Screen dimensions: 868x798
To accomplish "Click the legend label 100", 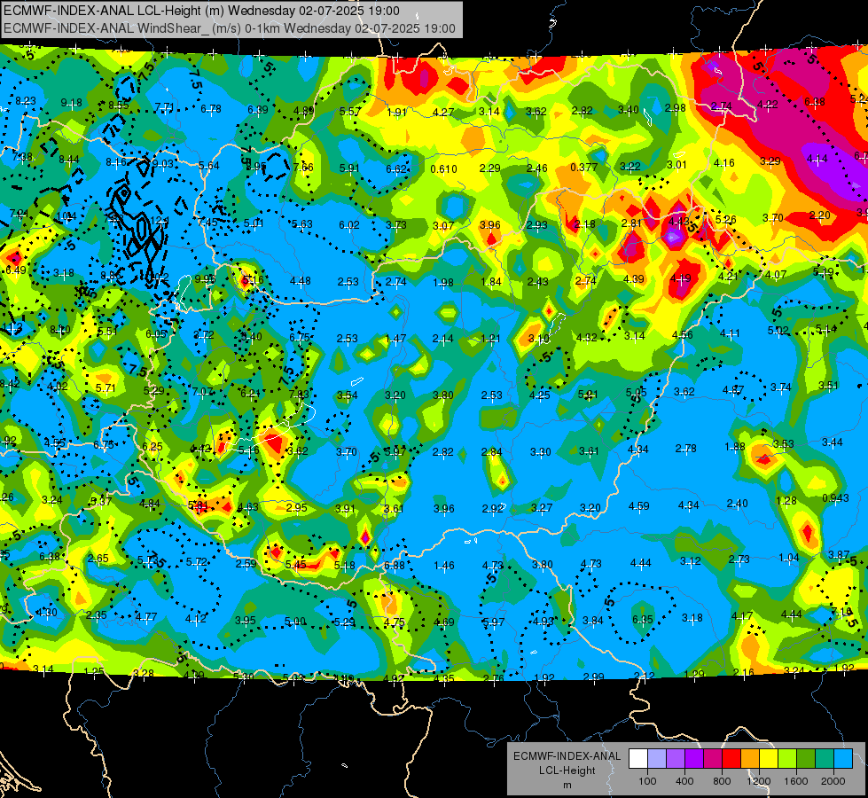I will [x=647, y=781].
